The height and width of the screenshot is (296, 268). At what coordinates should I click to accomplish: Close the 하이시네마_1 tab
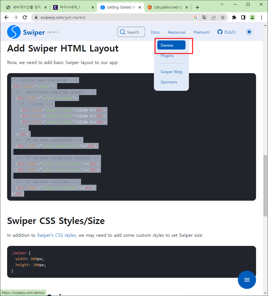point(93,7)
